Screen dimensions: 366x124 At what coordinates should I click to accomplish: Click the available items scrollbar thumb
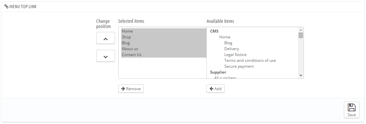pyautogui.click(x=301, y=35)
